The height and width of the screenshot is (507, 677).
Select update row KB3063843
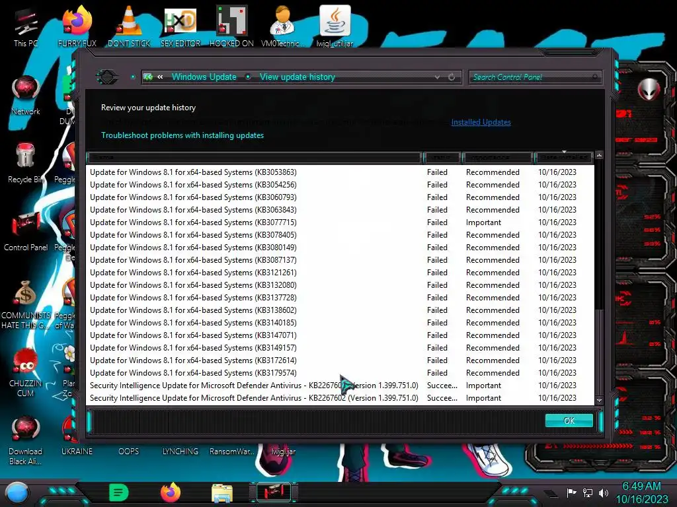click(x=340, y=209)
